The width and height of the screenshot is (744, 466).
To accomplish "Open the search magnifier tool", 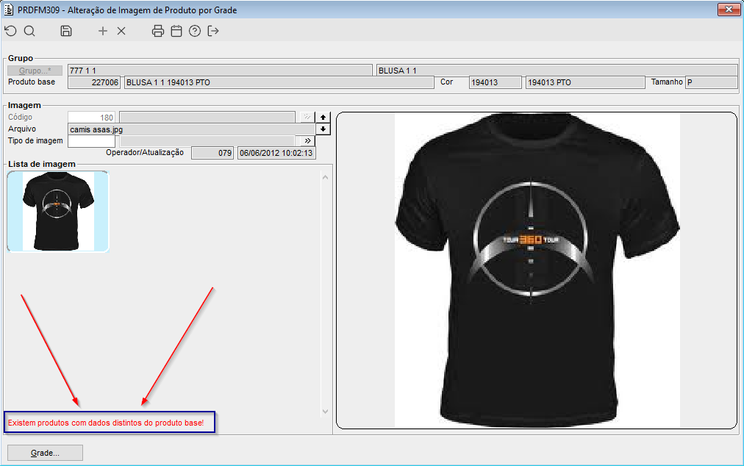I will 29,31.
